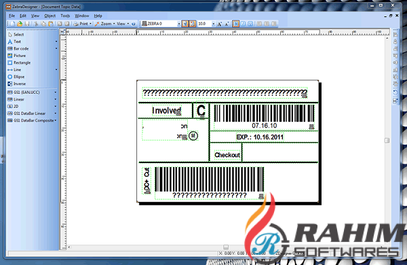
Task: Expand the Linear barcode list arrow
Action: coord(56,99)
